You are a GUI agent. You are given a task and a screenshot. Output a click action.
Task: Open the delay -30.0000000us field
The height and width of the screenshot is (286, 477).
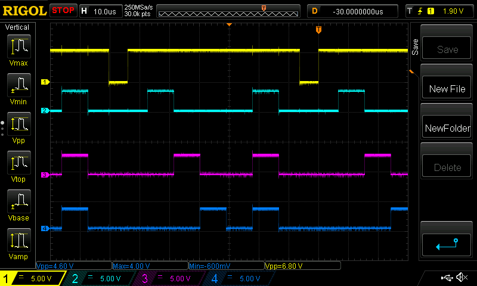(x=352, y=11)
